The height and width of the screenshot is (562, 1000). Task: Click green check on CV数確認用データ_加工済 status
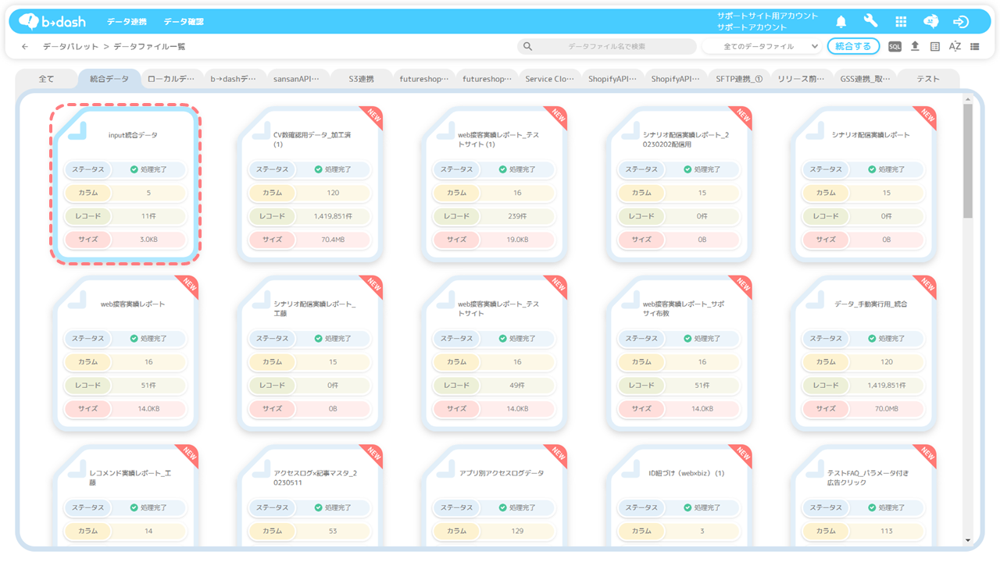tap(318, 169)
